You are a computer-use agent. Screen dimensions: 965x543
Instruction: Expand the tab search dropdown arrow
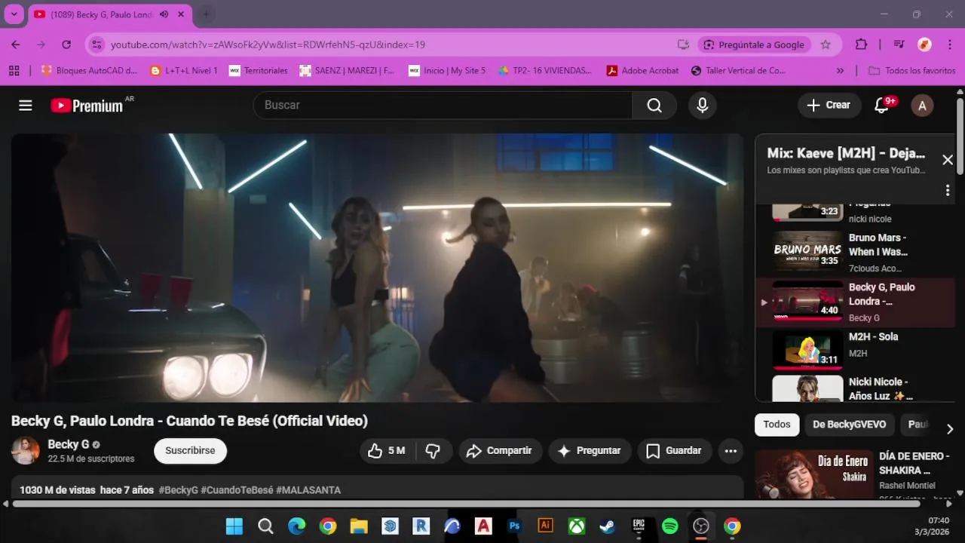pyautogui.click(x=14, y=14)
